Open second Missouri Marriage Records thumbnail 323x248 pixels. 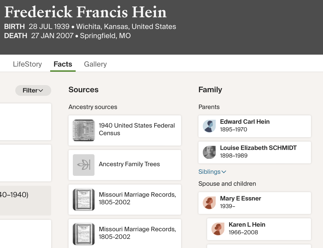pyautogui.click(x=84, y=234)
